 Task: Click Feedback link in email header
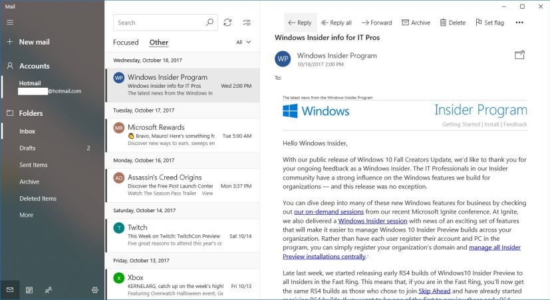(x=515, y=124)
